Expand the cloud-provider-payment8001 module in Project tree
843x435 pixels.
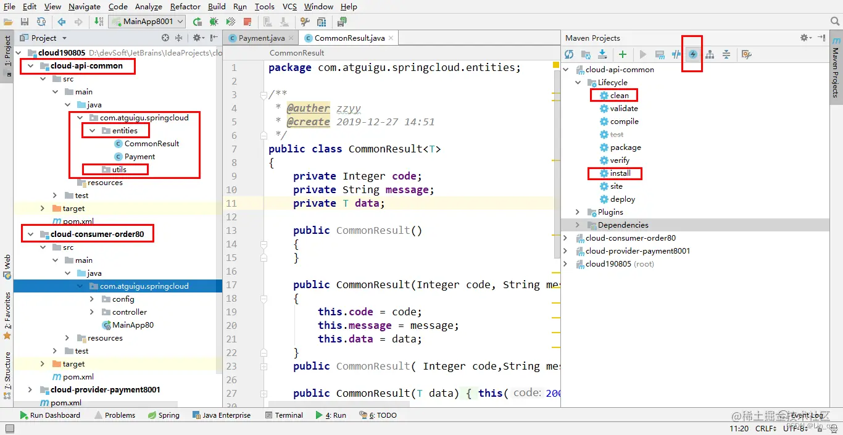click(x=30, y=390)
